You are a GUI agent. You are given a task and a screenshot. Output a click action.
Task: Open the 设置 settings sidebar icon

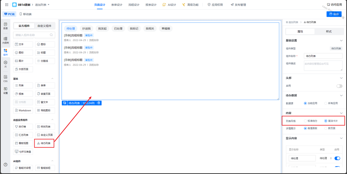(x=5, y=91)
